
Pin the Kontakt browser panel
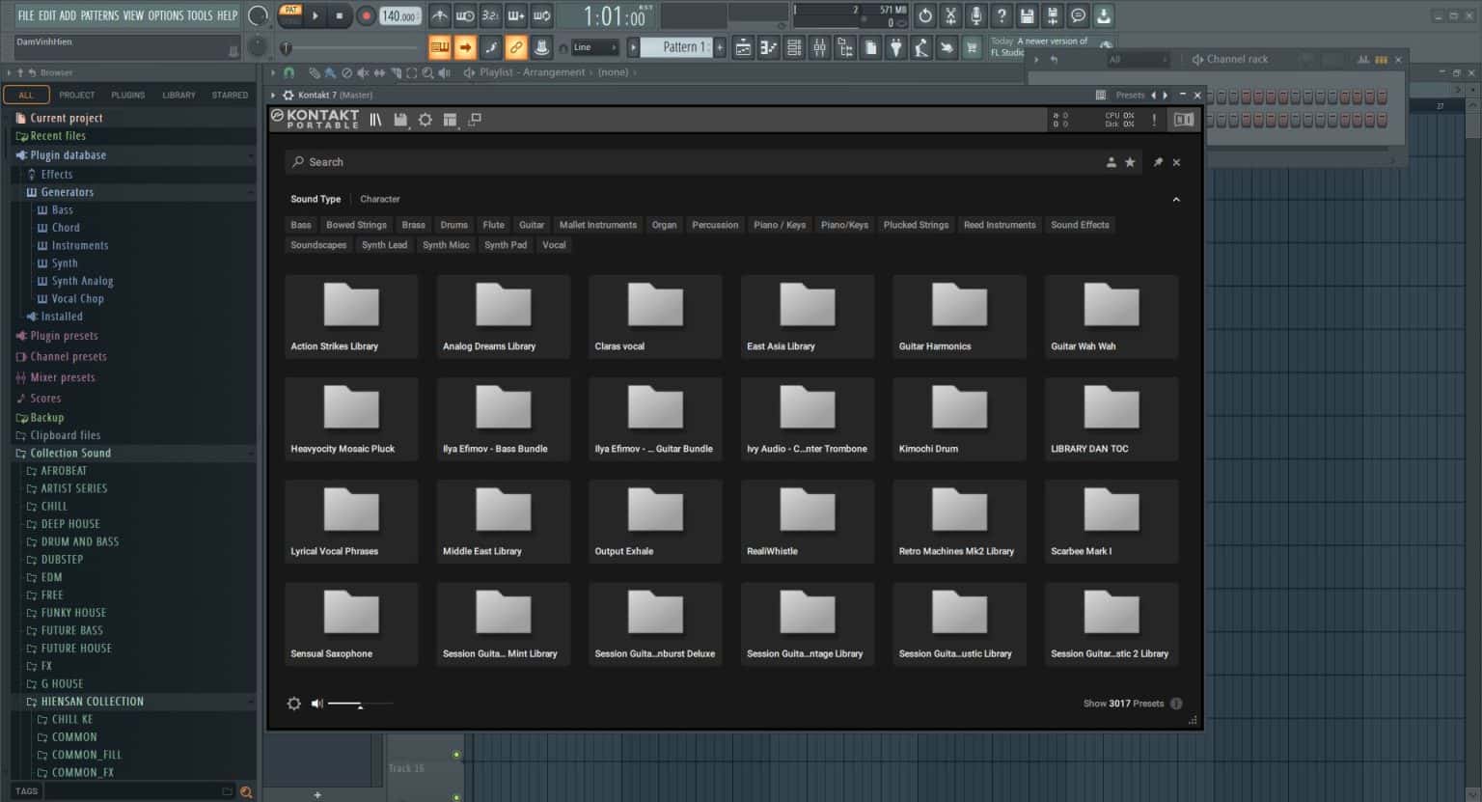(x=1158, y=162)
